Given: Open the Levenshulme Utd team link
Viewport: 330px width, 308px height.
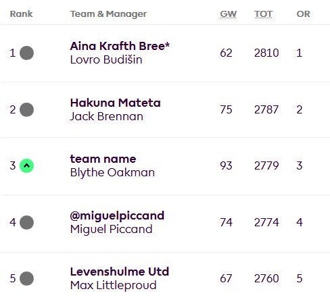Looking at the screenshot, I should [x=120, y=272].
